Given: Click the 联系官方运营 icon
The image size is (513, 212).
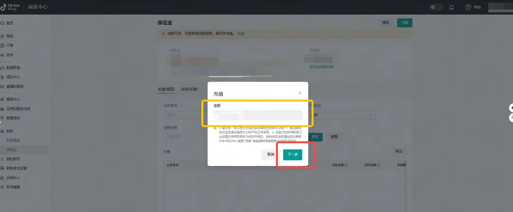Looking at the screenshot, I should pos(2,168).
